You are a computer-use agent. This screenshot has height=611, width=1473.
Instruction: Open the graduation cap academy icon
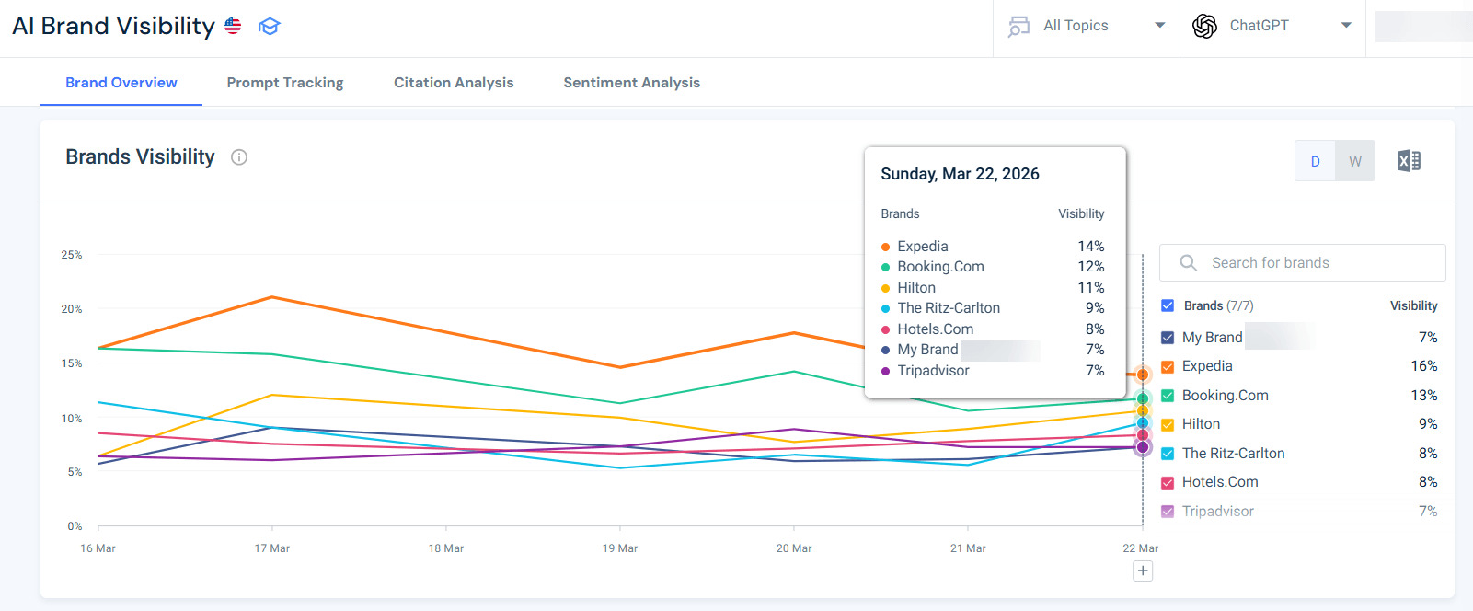(269, 27)
